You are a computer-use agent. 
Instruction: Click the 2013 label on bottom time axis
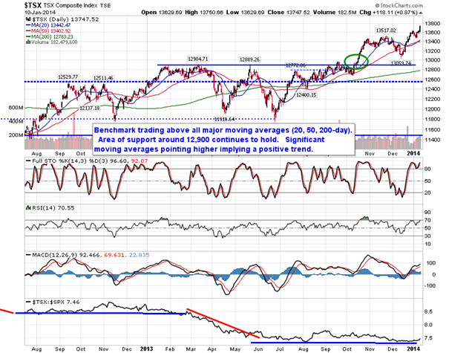click(147, 349)
